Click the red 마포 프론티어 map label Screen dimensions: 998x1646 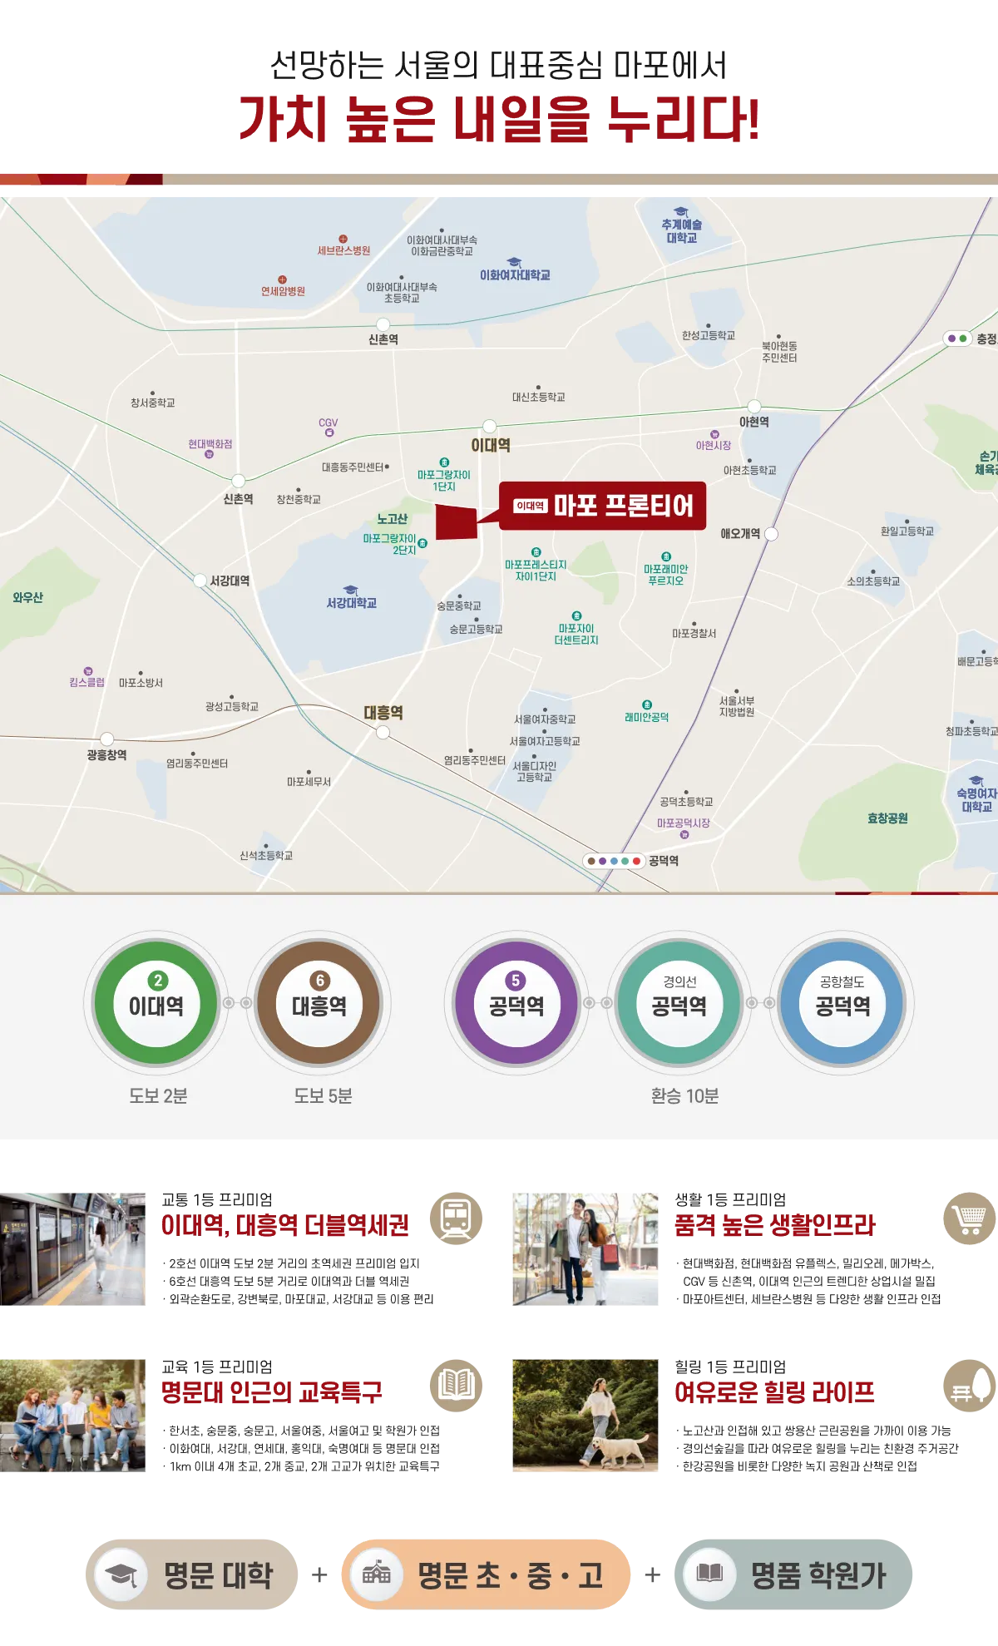pyautogui.click(x=602, y=506)
